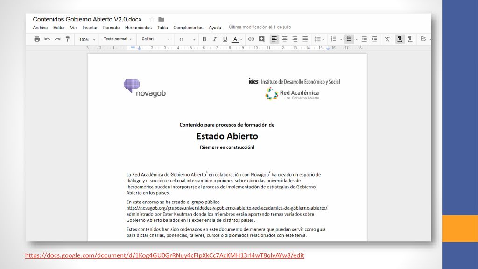Open the docs.google.com document link below the screenshot
The image size is (478, 269).
(x=165, y=255)
